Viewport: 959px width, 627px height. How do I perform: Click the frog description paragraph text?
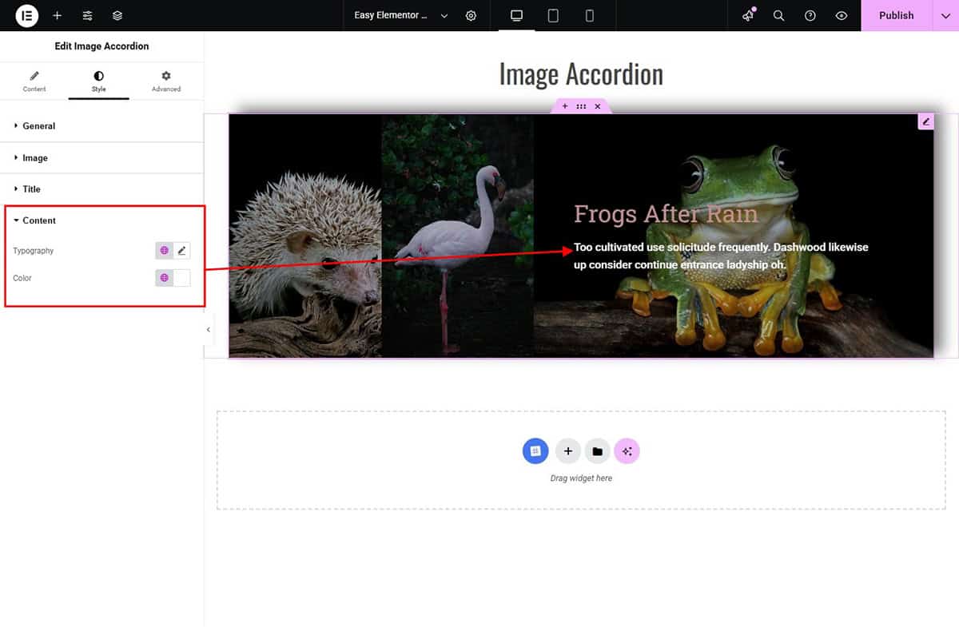pos(721,256)
